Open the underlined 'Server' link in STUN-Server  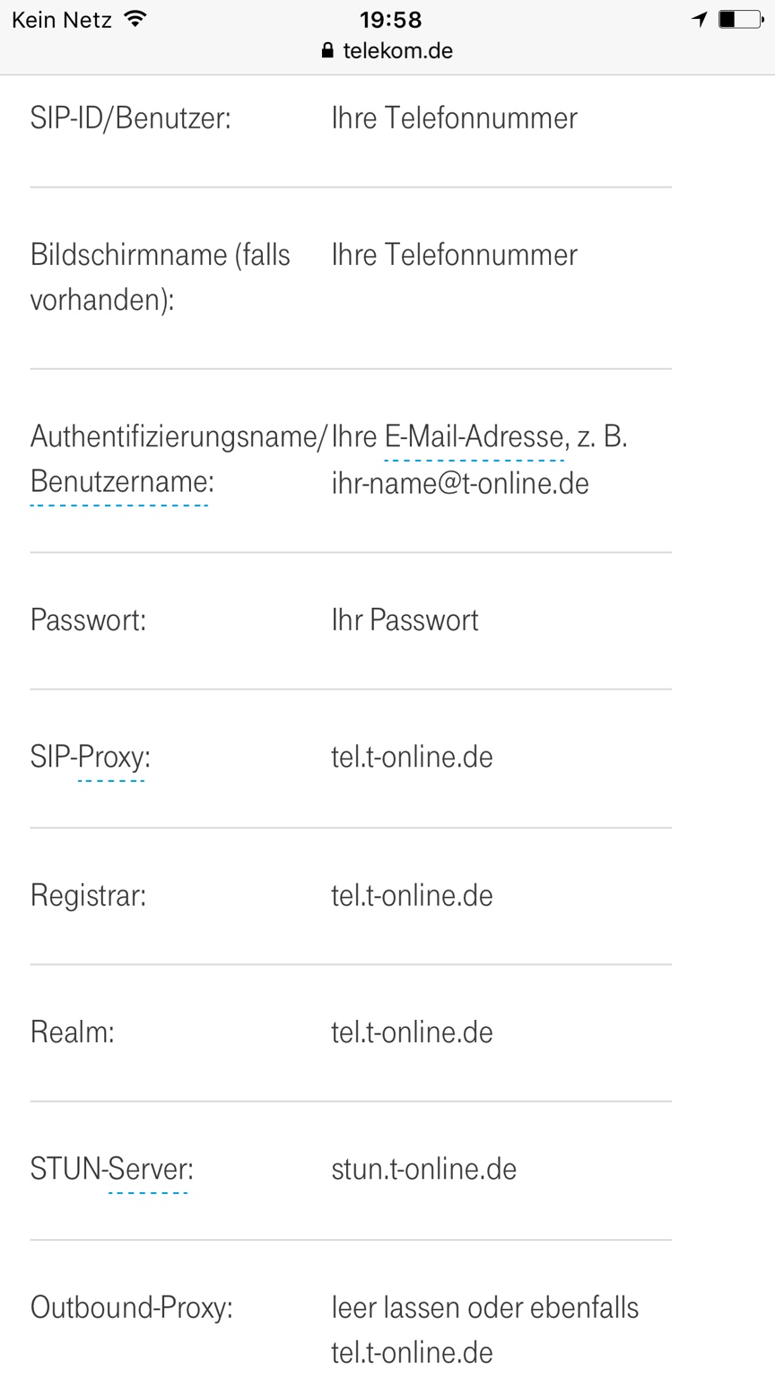point(148,1169)
